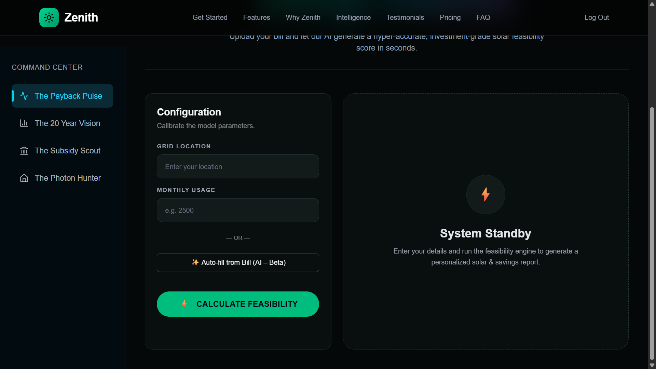Screen dimensions: 656x369
Task: Open The Subsidy Scout section
Action: 67,151
